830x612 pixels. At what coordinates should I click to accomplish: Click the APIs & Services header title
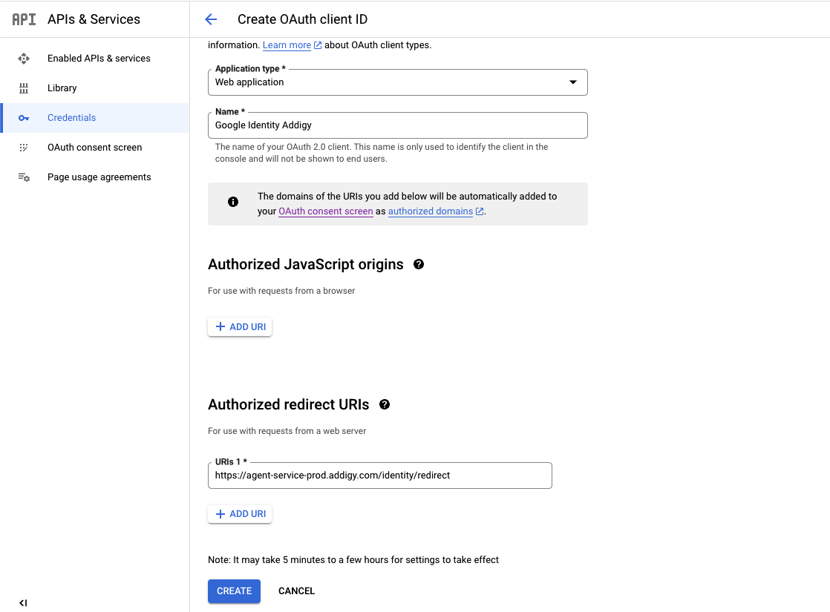point(94,19)
